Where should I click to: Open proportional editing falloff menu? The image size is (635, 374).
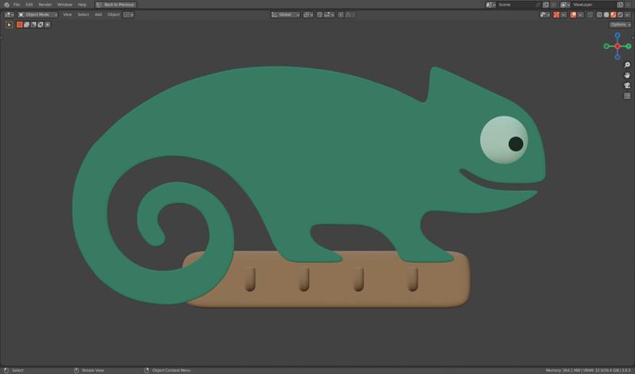pos(350,14)
